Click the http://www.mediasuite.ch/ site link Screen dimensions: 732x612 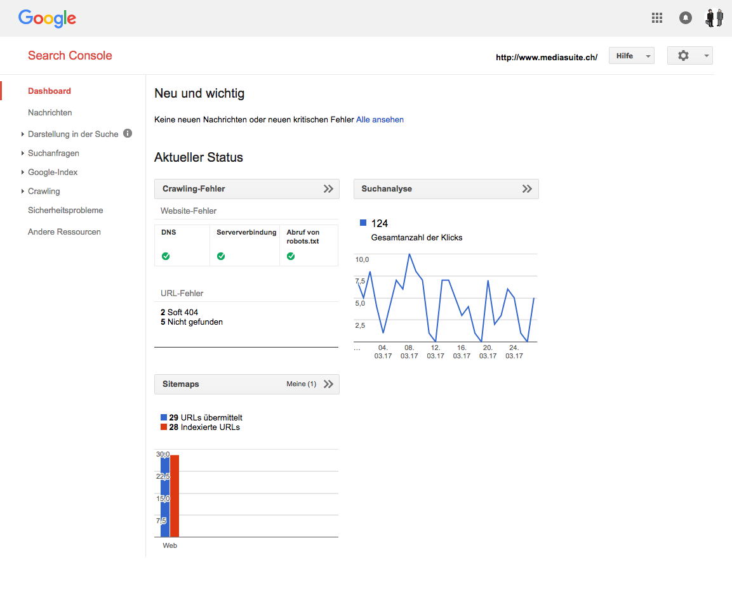(547, 57)
